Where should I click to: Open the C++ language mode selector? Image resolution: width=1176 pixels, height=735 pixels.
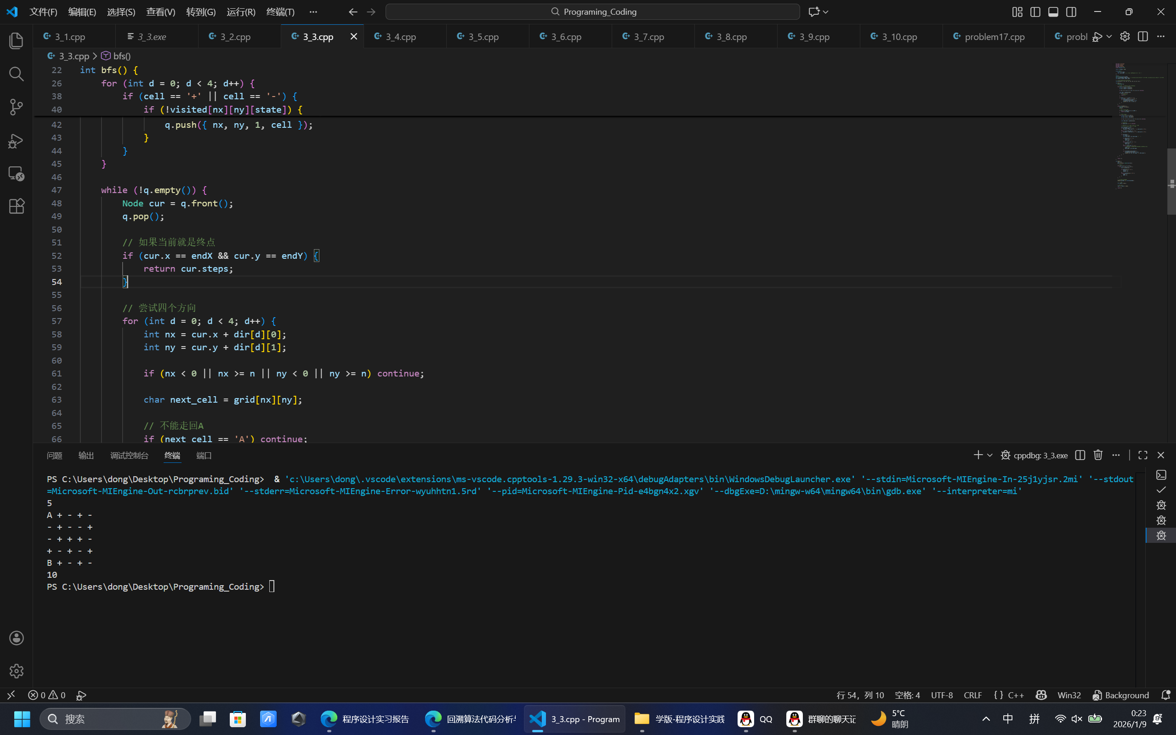(1016, 695)
